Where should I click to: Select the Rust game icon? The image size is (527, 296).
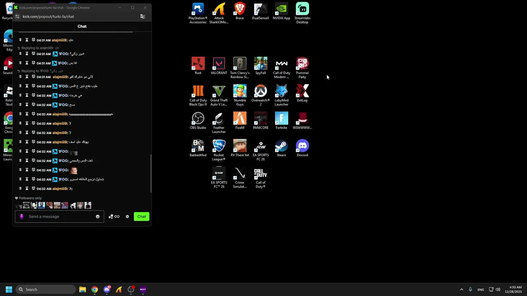click(x=198, y=66)
